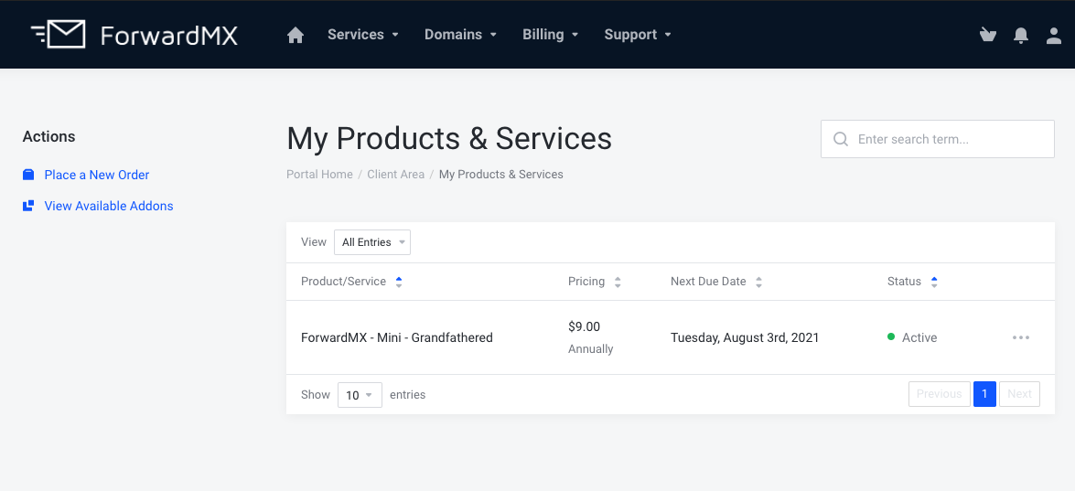Change the show 10 entries dropdown

360,395
